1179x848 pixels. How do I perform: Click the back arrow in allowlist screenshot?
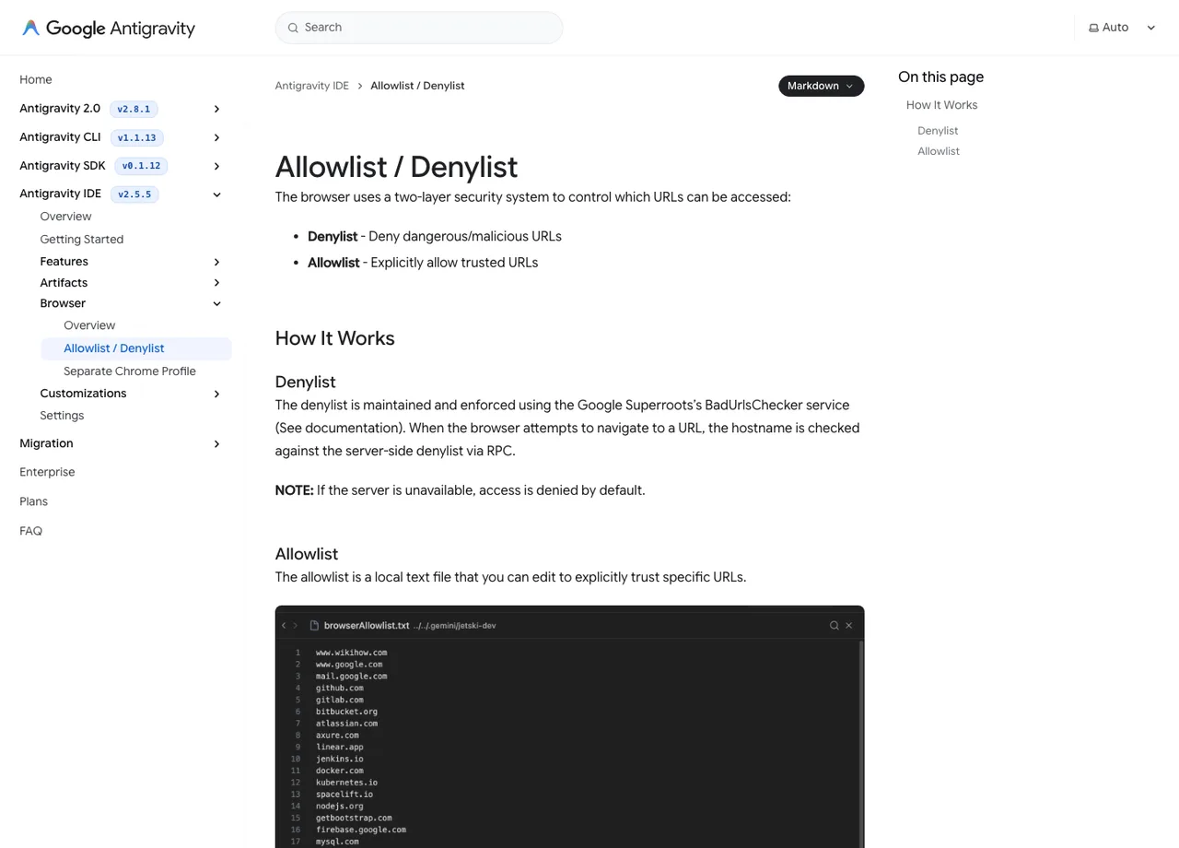tap(284, 625)
